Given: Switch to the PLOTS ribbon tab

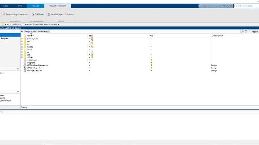Looking at the screenshot, I should (5, 6).
